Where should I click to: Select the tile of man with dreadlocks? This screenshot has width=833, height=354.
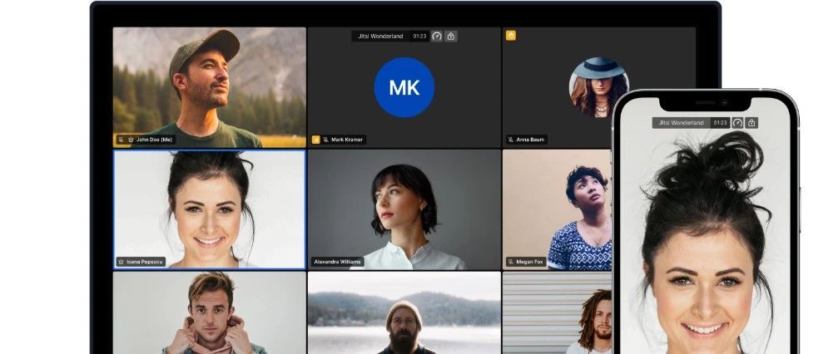(557, 312)
